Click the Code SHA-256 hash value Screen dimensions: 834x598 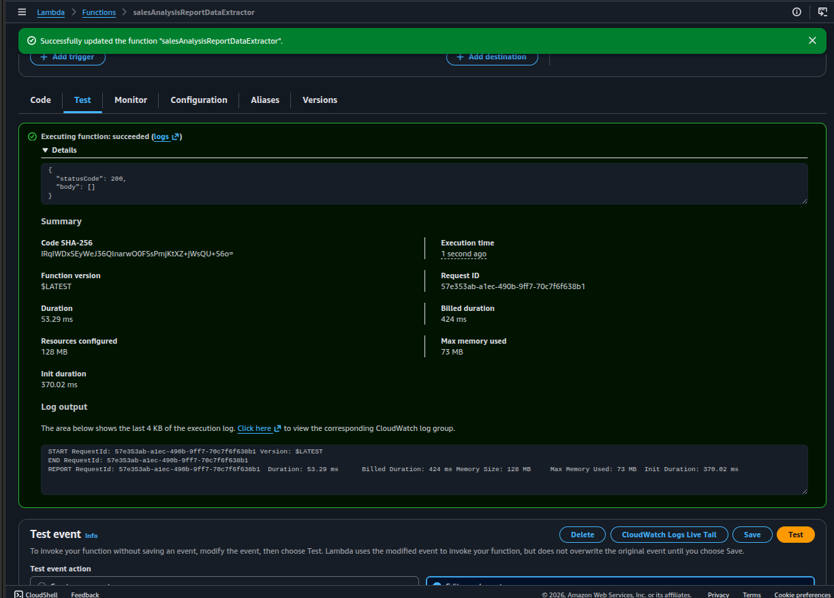[x=137, y=254]
